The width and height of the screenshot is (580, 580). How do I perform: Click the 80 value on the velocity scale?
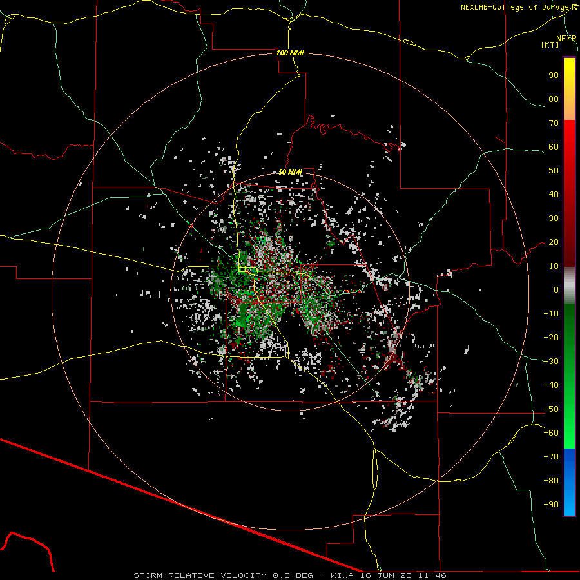pos(554,99)
